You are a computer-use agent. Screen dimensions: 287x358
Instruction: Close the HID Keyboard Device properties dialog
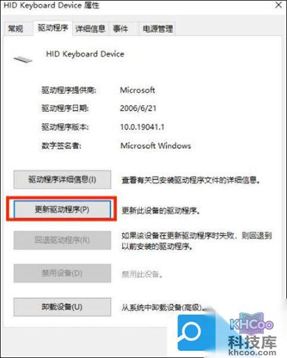tap(278, 5)
